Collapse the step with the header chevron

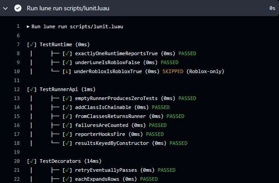(5, 8)
